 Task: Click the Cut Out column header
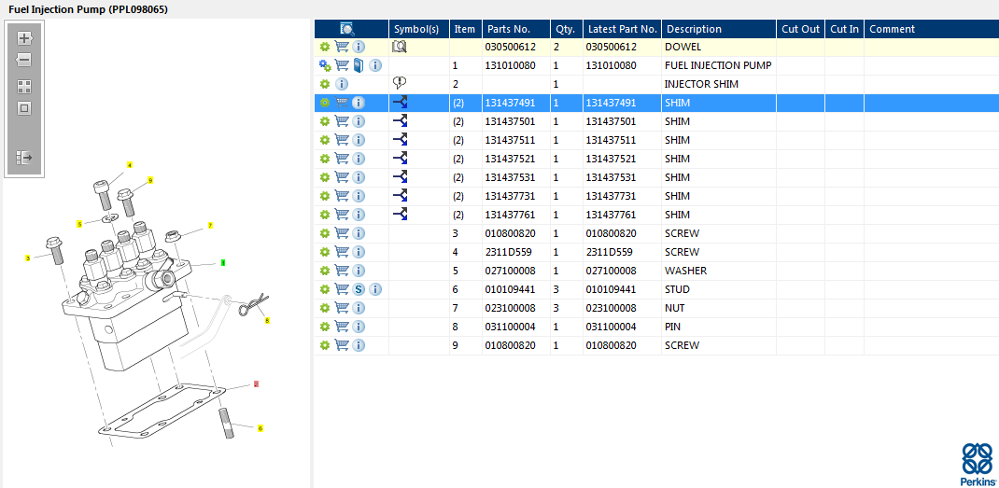coord(800,29)
